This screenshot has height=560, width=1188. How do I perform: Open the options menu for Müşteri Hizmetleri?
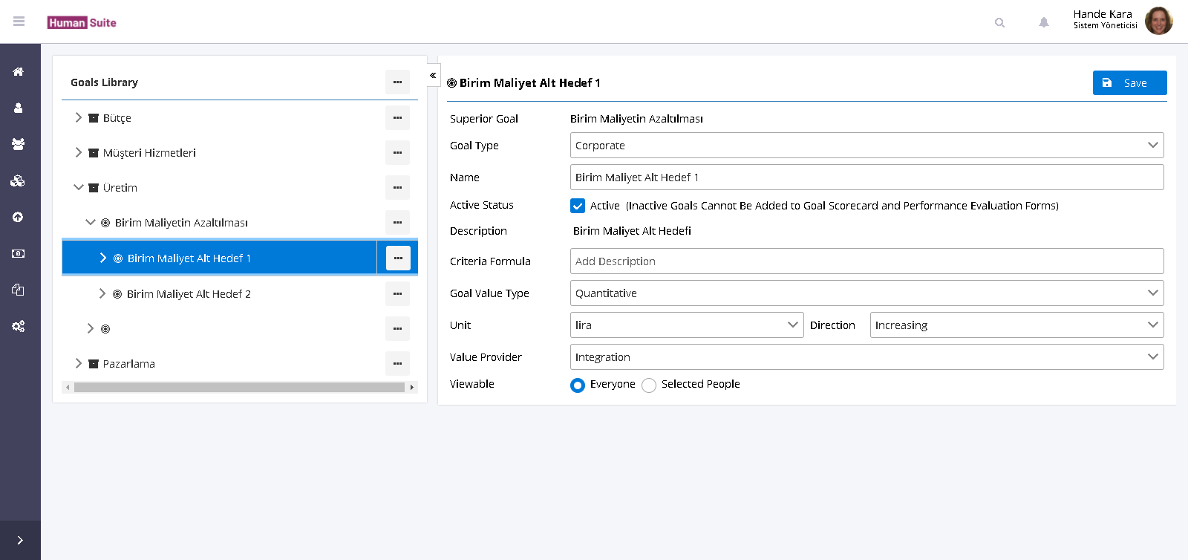click(x=397, y=153)
